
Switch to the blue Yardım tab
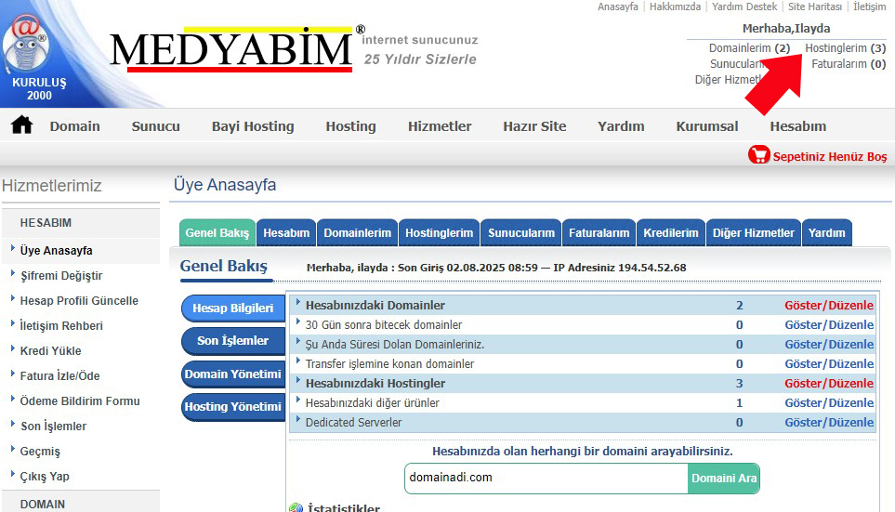[827, 233]
